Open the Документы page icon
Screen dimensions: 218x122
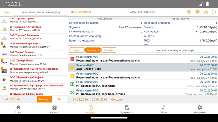coord(127,107)
